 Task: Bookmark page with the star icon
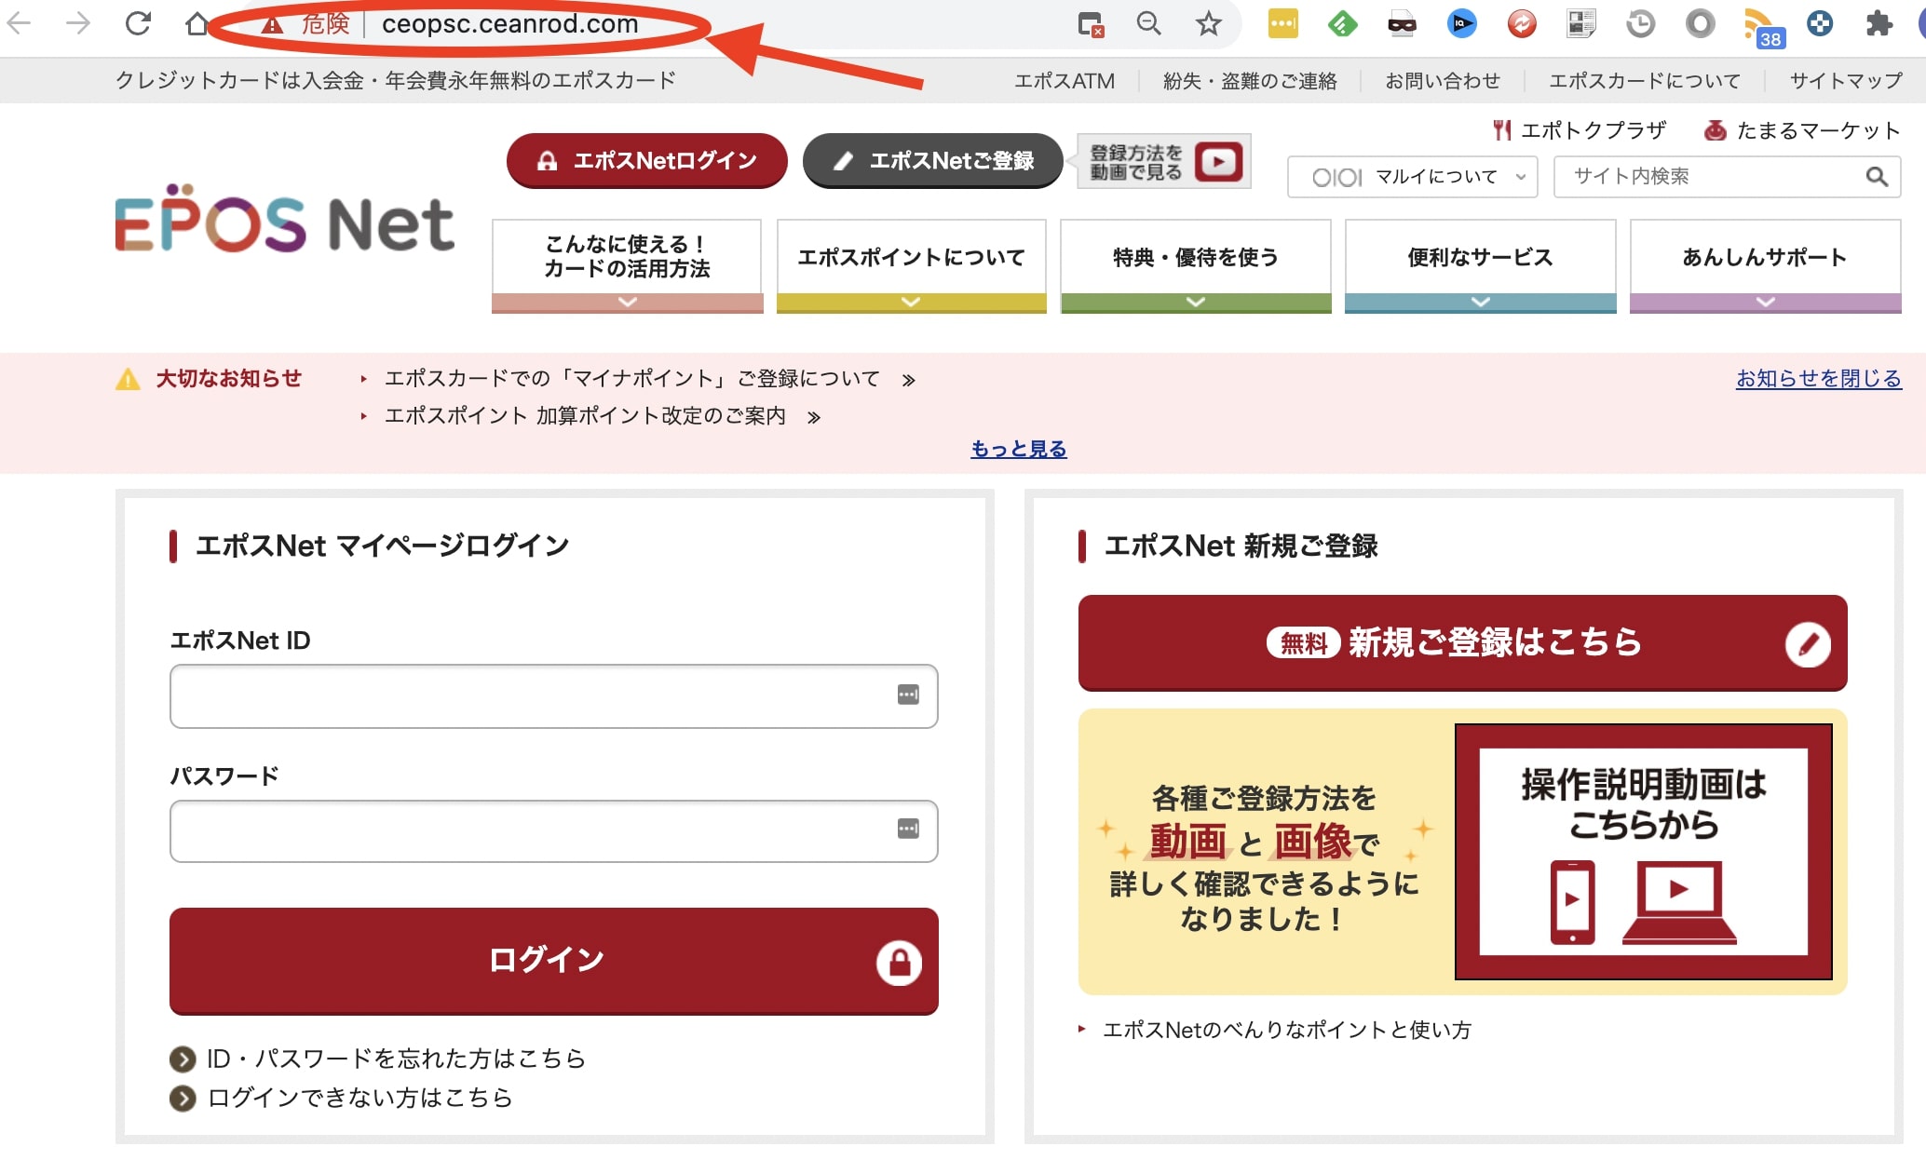point(1208,23)
